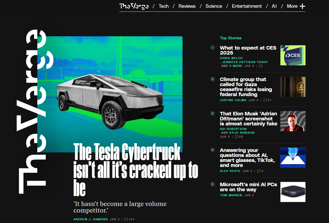The image size is (329, 223).
Task: Open the 134 comments on Cybertruck article
Action: click(x=129, y=219)
